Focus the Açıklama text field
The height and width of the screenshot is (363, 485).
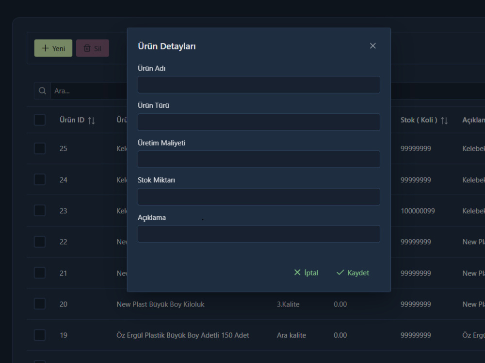259,234
